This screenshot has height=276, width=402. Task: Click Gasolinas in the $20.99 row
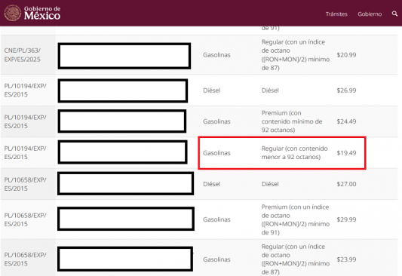[216, 55]
